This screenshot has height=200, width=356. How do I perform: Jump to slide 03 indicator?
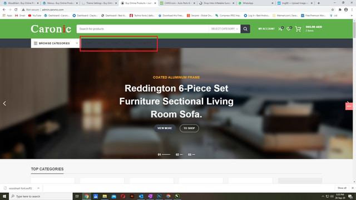[x=191, y=154]
